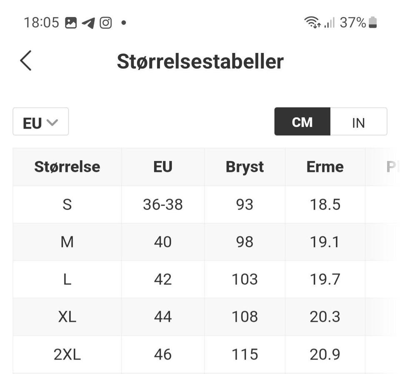Select the Bryst column header

[245, 167]
